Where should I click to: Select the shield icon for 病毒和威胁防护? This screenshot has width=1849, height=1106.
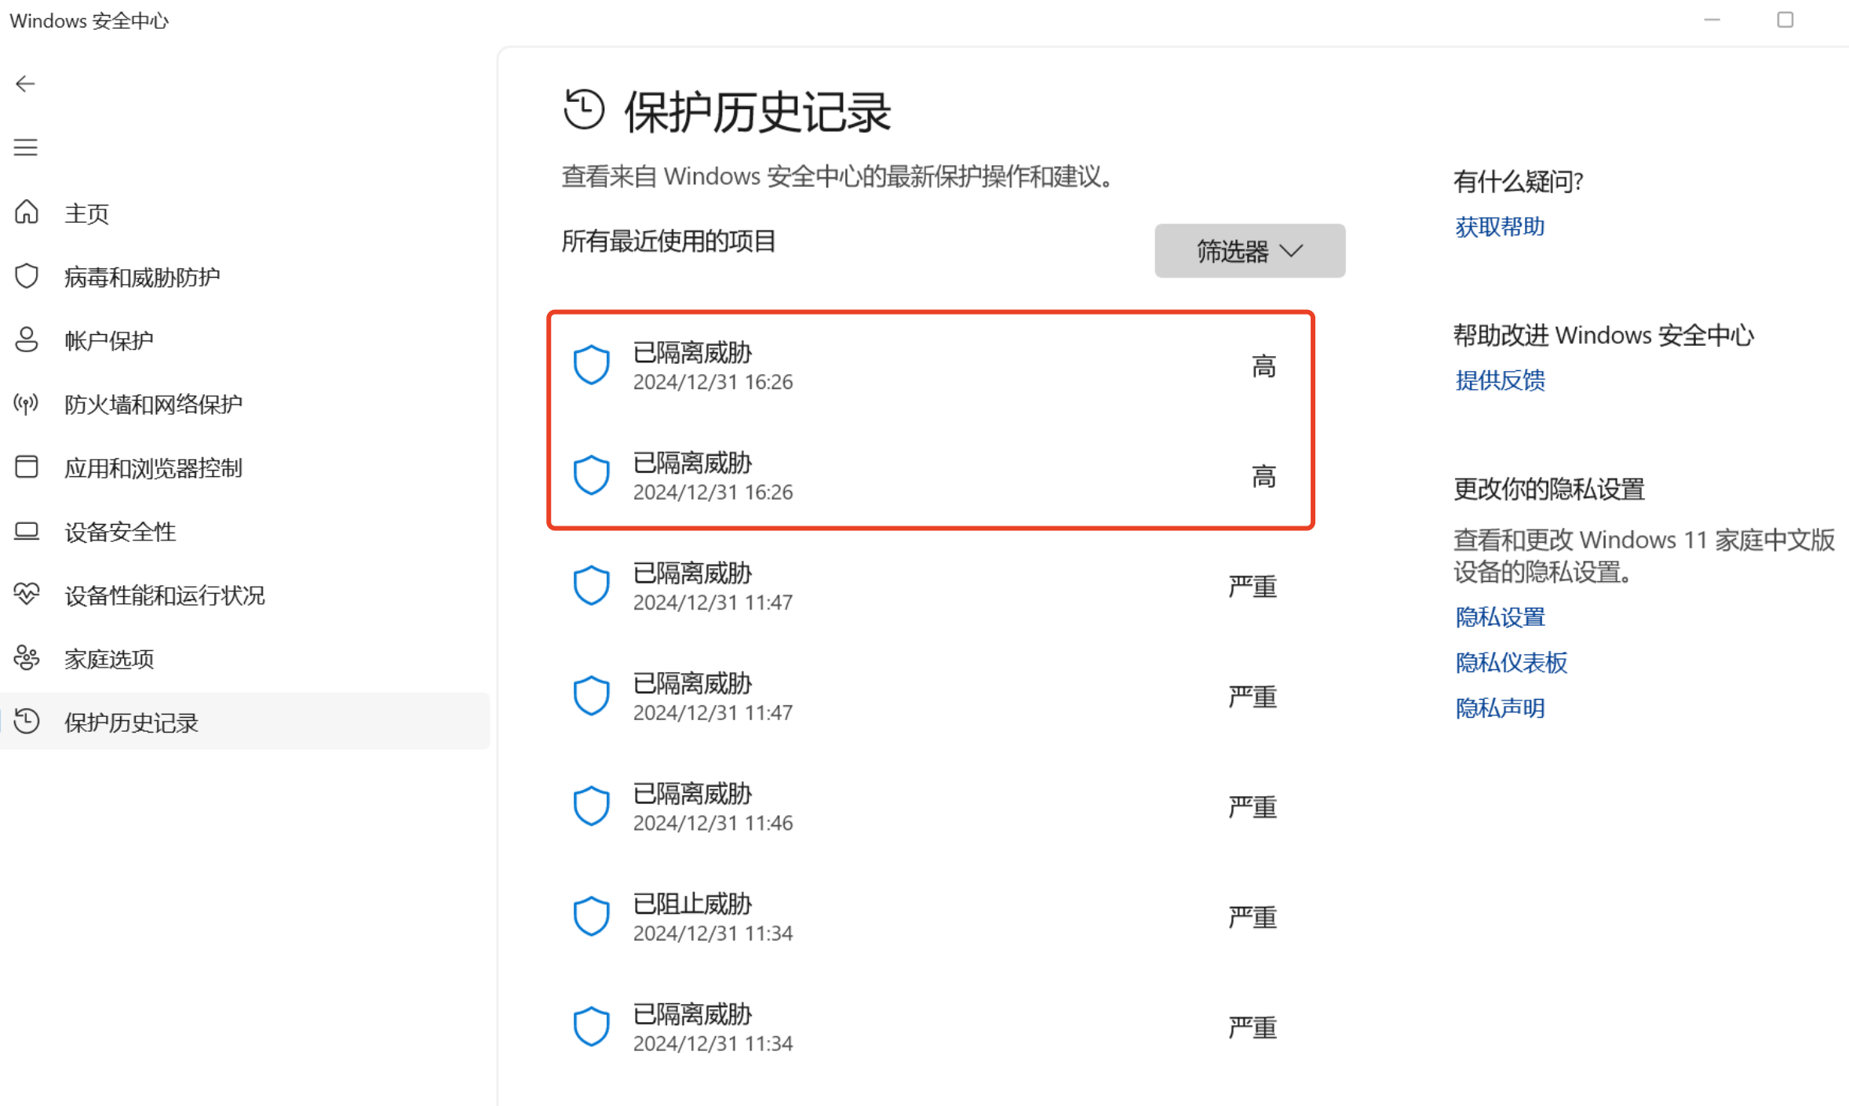click(27, 276)
